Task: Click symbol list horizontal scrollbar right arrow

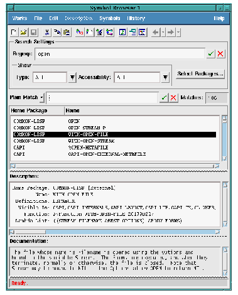Action: pos(217,166)
